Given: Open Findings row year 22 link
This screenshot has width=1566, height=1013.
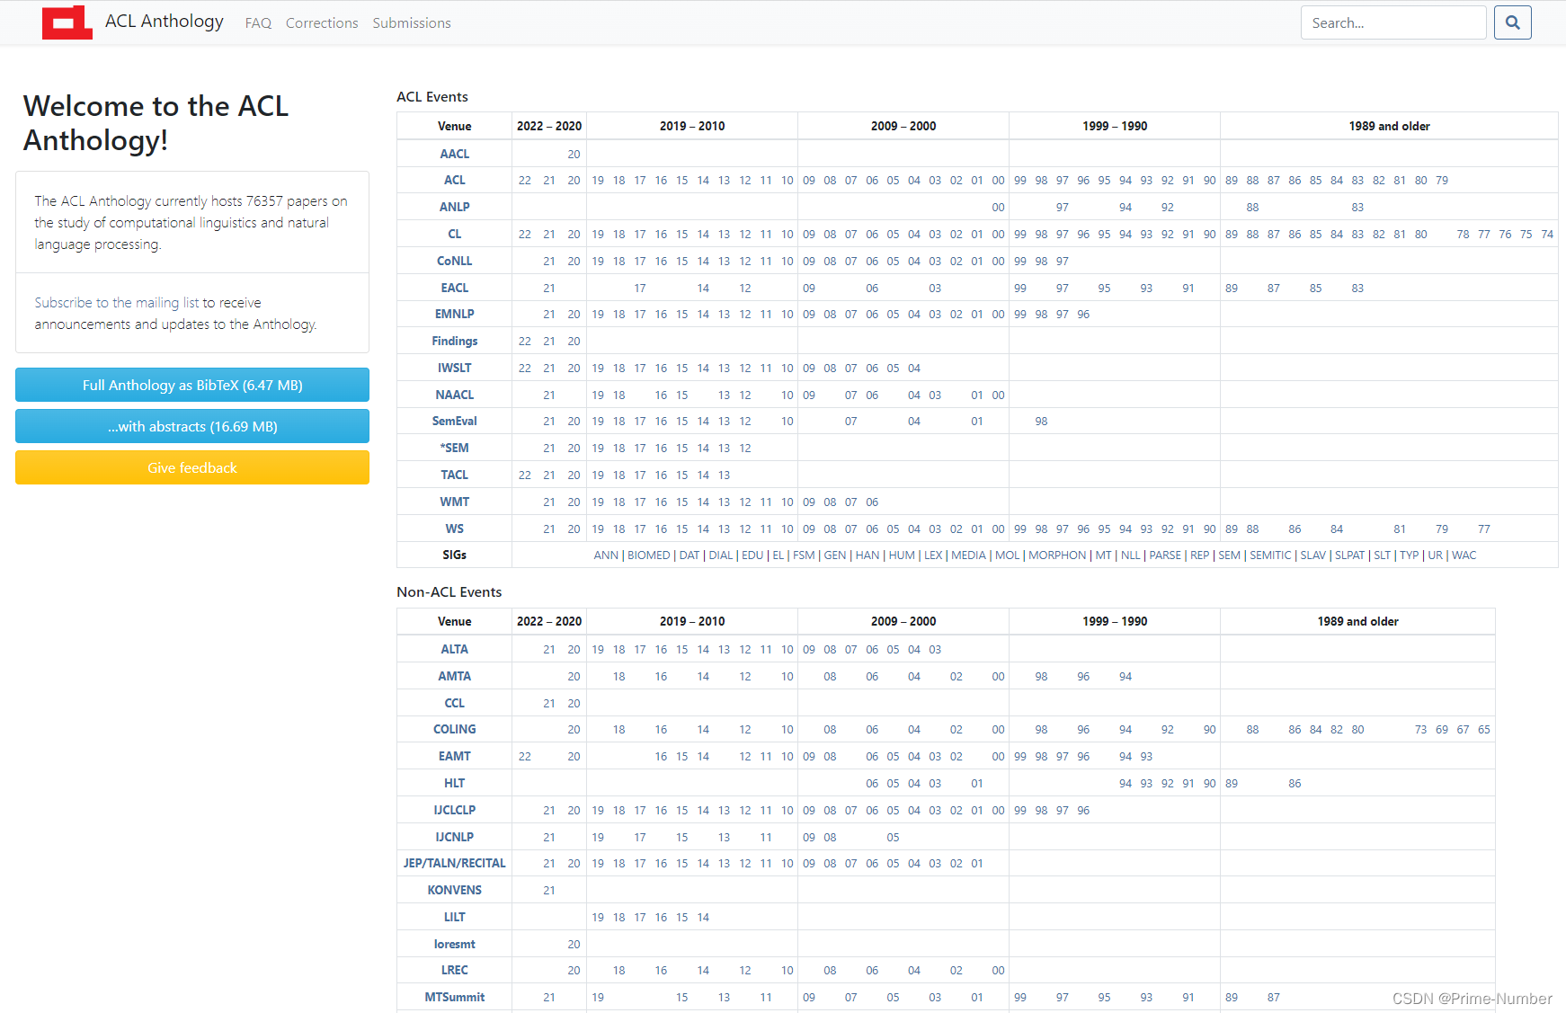Looking at the screenshot, I should click(x=525, y=342).
